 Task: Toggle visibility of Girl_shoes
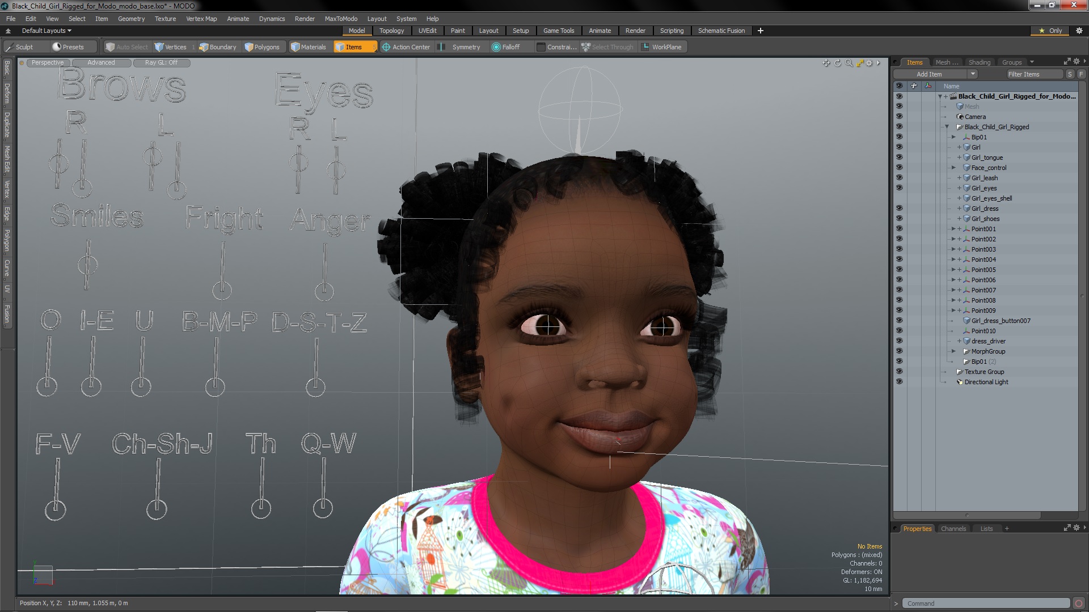899,219
